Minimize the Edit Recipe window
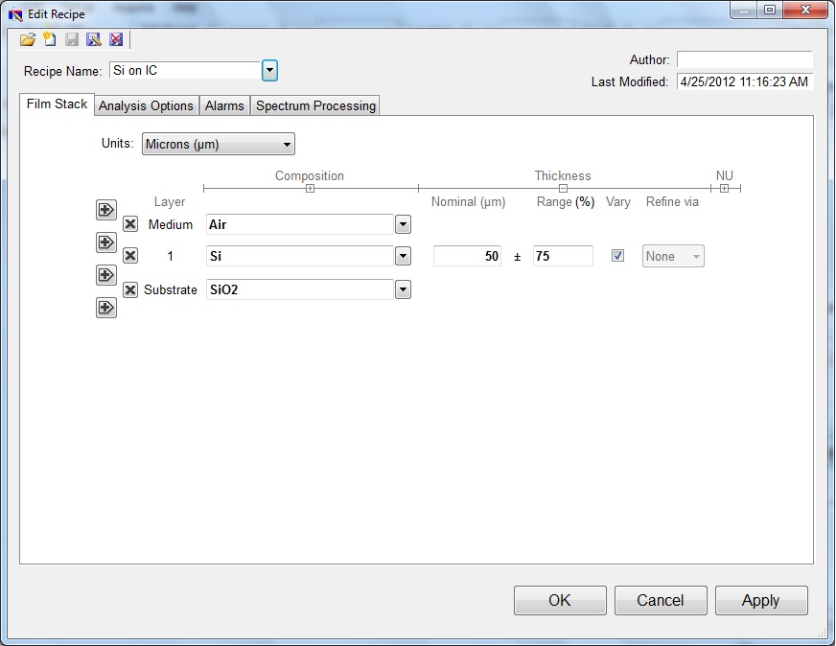Viewport: 836px width, 646px height. click(744, 10)
